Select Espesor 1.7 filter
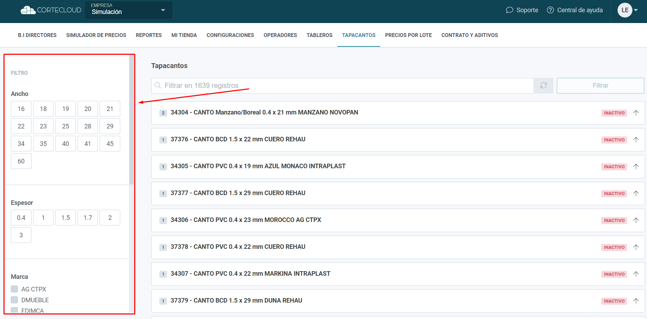This screenshot has height=319, width=647. pos(88,218)
